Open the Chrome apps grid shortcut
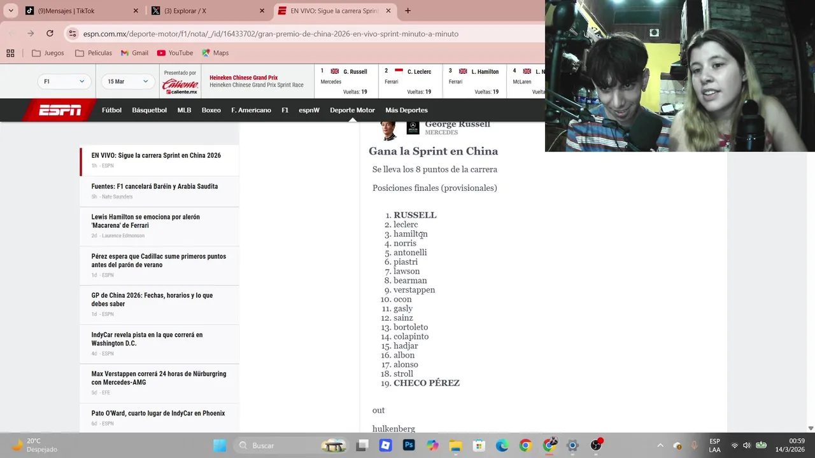This screenshot has width=815, height=458. 10,53
